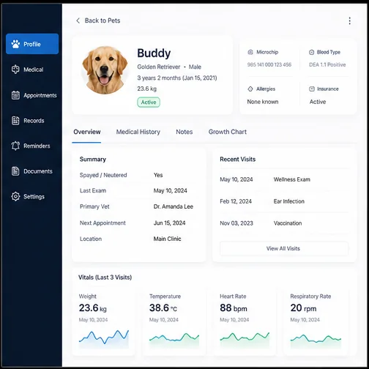Click the green Active status badge
The width and height of the screenshot is (369, 369).
click(x=149, y=102)
